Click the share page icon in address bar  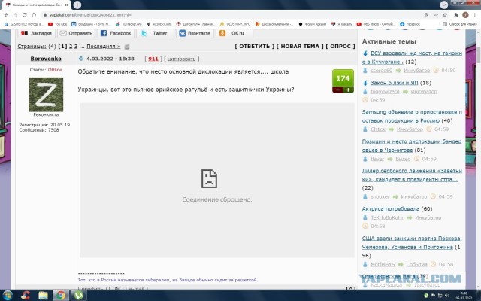tap(436, 15)
